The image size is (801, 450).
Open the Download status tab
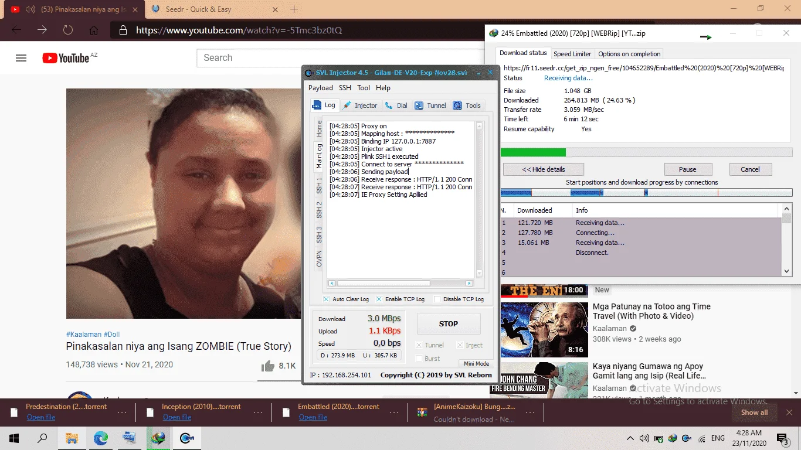coord(523,53)
